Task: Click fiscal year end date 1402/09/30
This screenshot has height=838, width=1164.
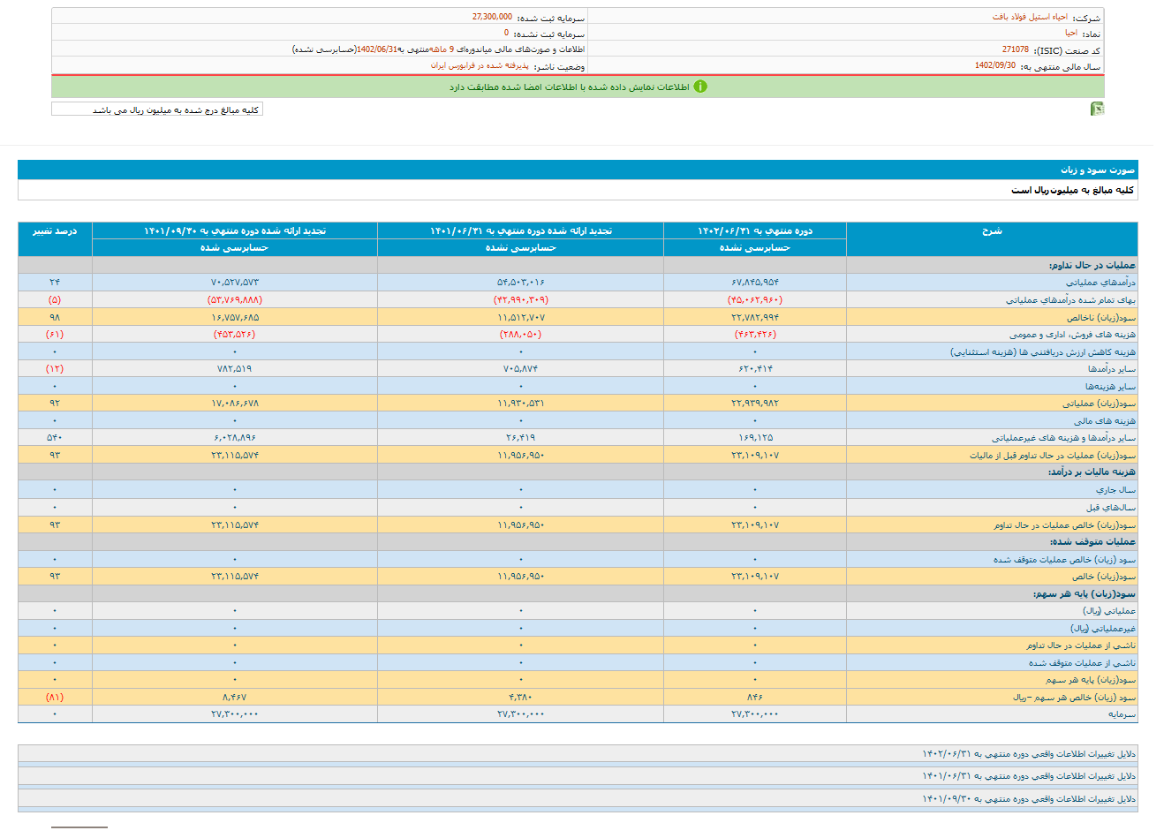Action: 995,65
